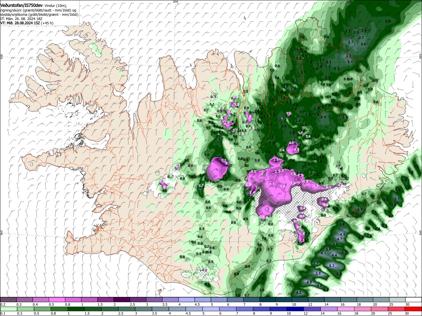Click the '3.3' precipitation value on the map
The image size is (422, 316).
click(348, 56)
